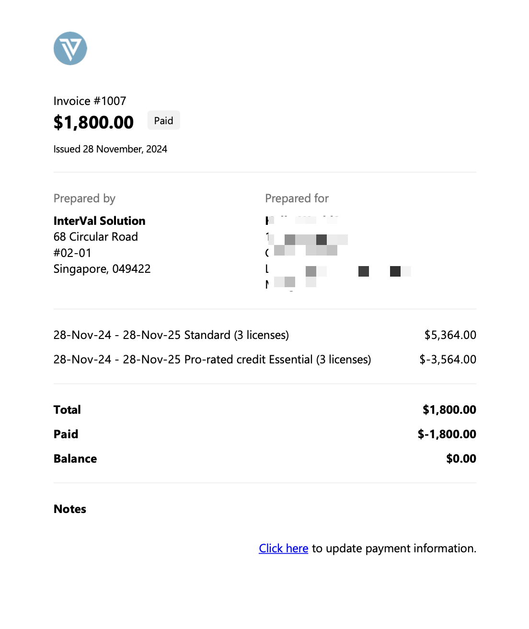This screenshot has width=529, height=629.
Task: Click the $-1,800.00 paid amount
Action: point(447,434)
